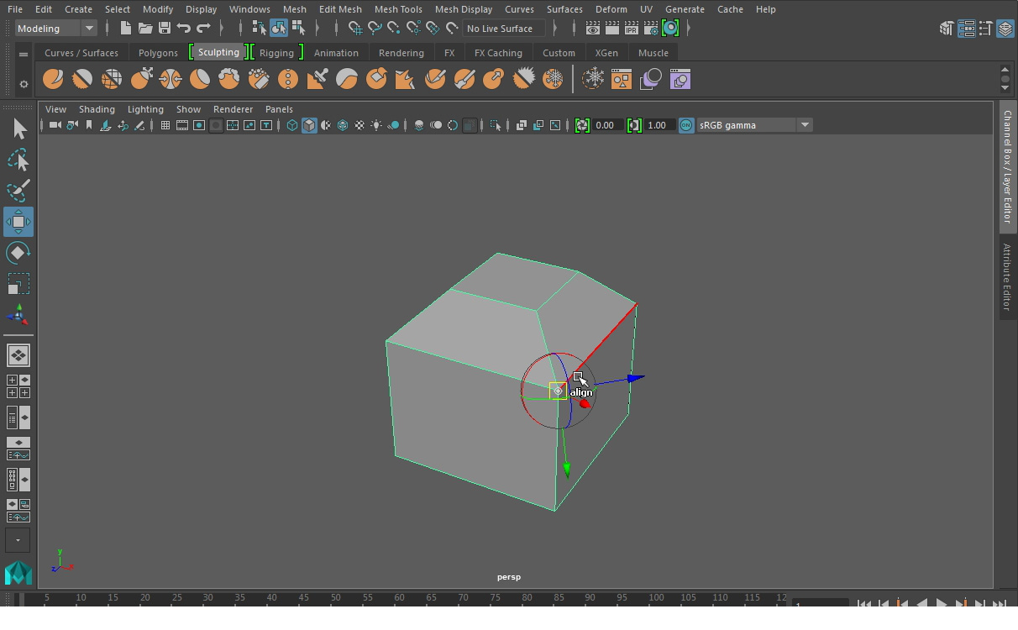
Task: Expand the toolbox quick layout arrow
Action: point(18,540)
